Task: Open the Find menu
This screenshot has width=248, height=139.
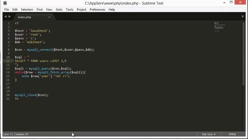Action: point(40,10)
